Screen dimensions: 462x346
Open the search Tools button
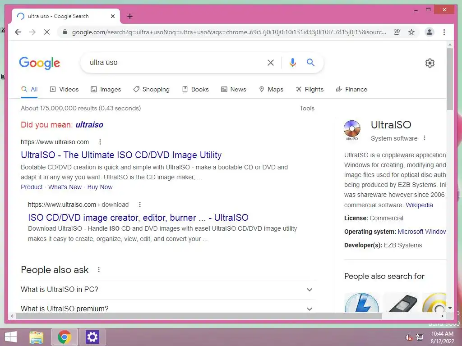click(x=307, y=108)
